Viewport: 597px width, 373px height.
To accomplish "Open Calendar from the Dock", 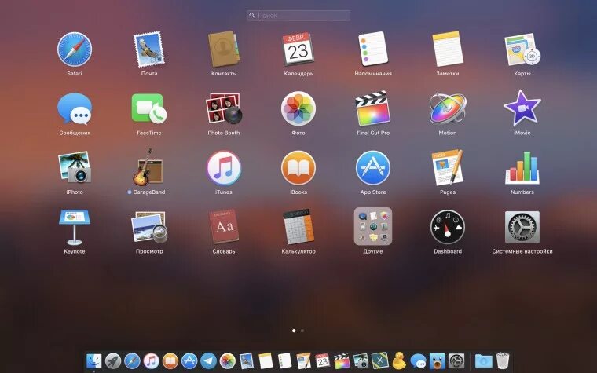I will (323, 360).
